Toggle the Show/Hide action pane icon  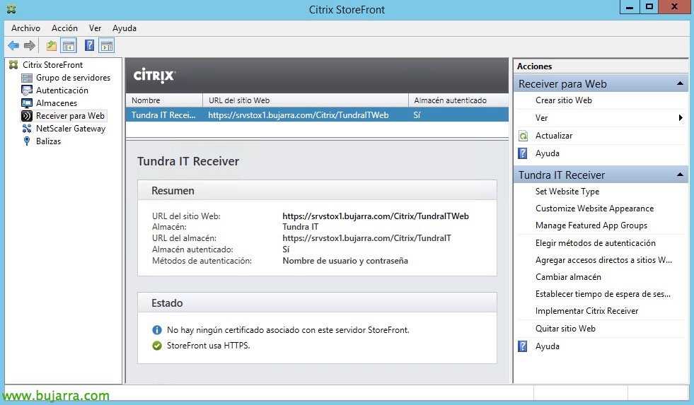click(107, 45)
